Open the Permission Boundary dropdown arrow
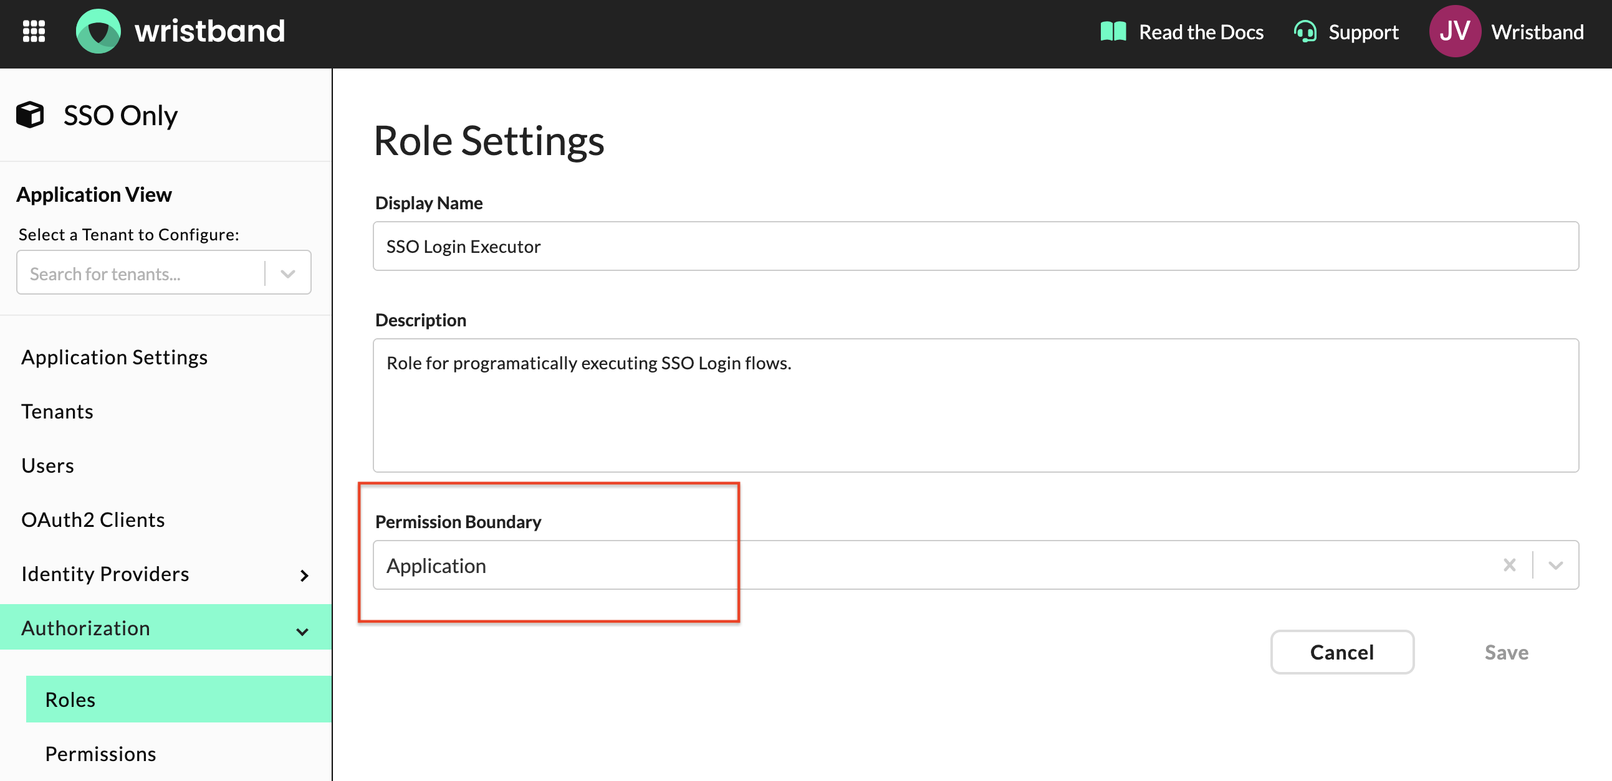The height and width of the screenshot is (781, 1612). click(1555, 566)
